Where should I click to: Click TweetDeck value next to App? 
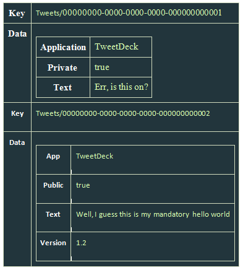pyautogui.click(x=95, y=156)
